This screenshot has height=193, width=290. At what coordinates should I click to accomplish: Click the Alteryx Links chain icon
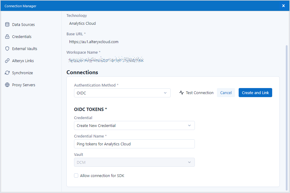pyautogui.click(x=7, y=61)
